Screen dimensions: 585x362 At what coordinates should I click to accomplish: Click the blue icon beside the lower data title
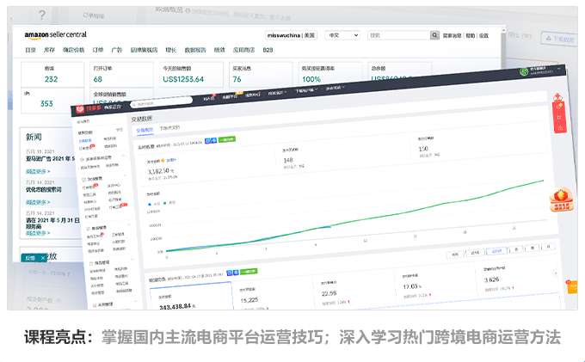click(x=232, y=273)
